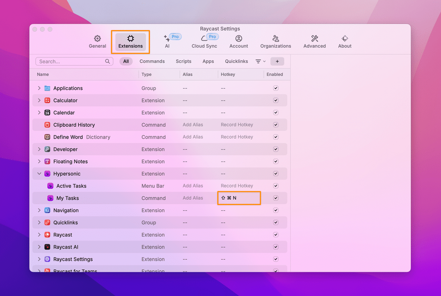Disable the Calculator extension checkbox
The height and width of the screenshot is (296, 441).
[x=276, y=100]
